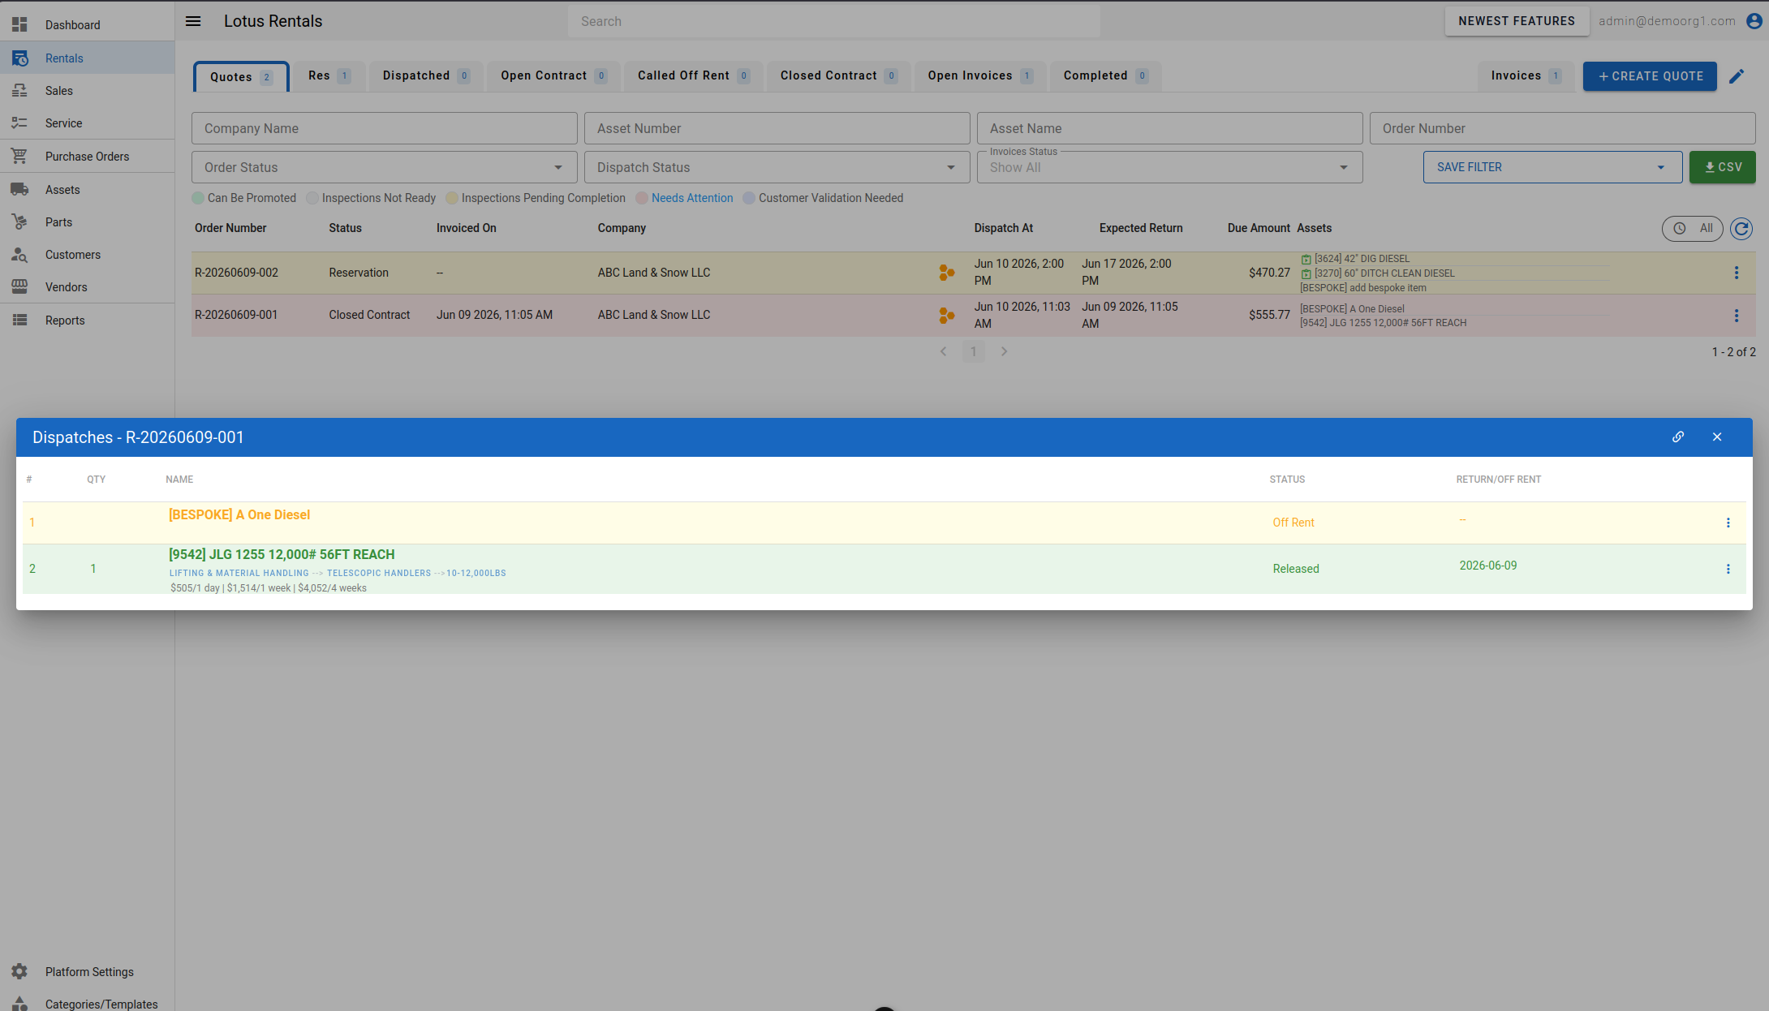Focus the Company Name filter field

(384, 128)
